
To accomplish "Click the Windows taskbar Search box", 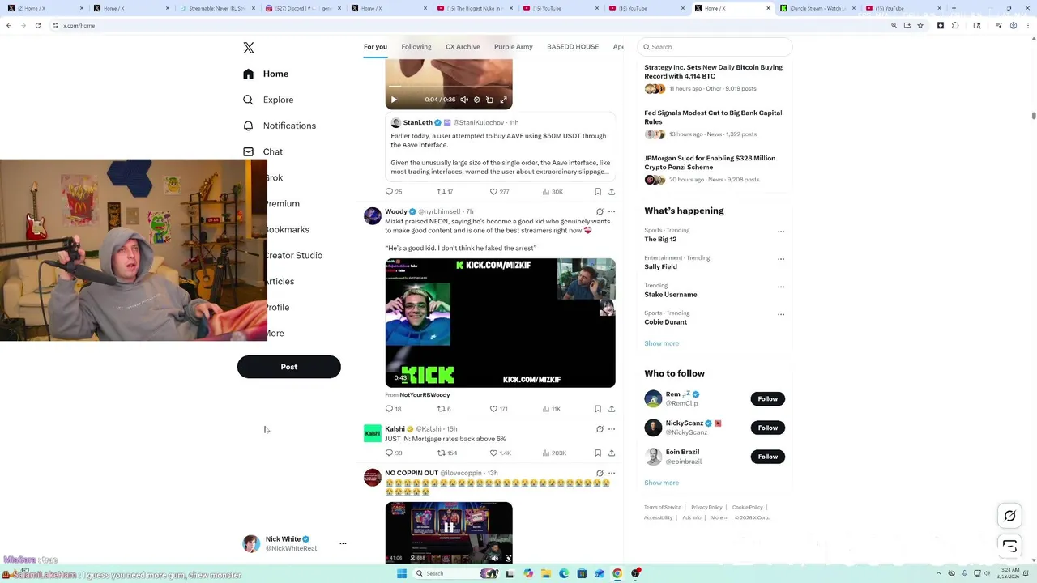I will pyautogui.click(x=454, y=573).
